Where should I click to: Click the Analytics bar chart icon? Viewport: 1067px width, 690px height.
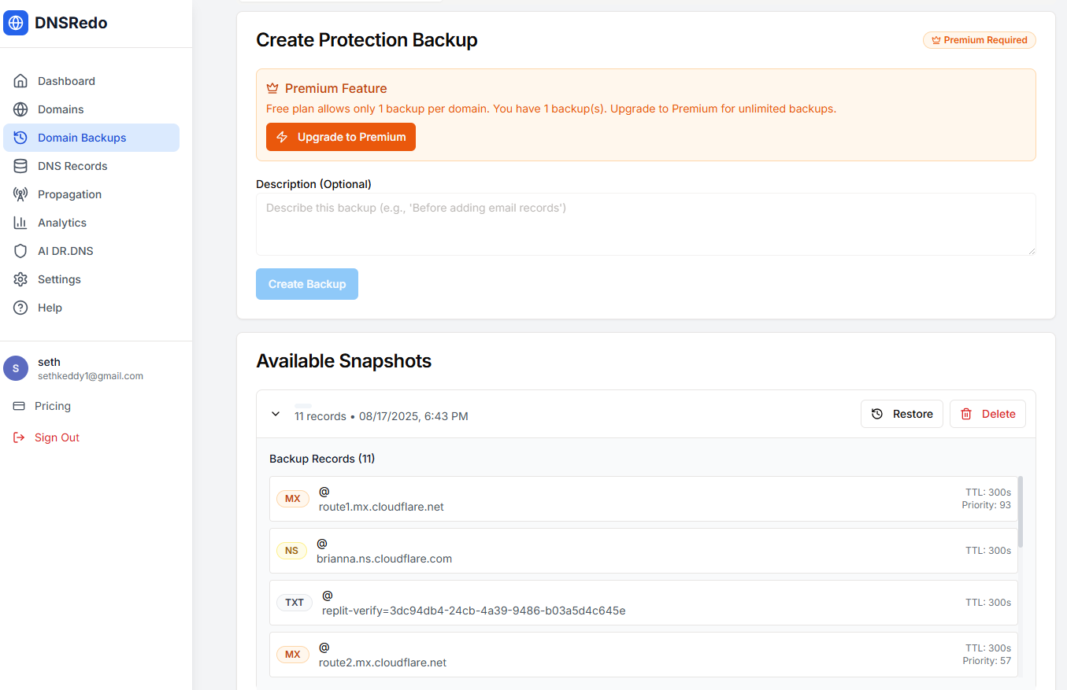coord(20,223)
